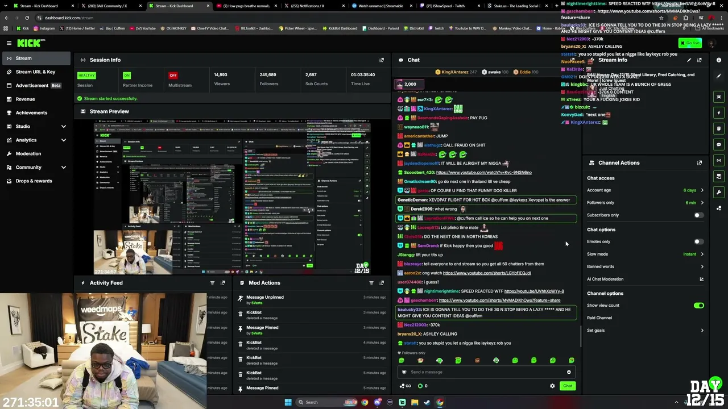Open File Explorer from the taskbar
728x409 pixels.
[415, 402]
